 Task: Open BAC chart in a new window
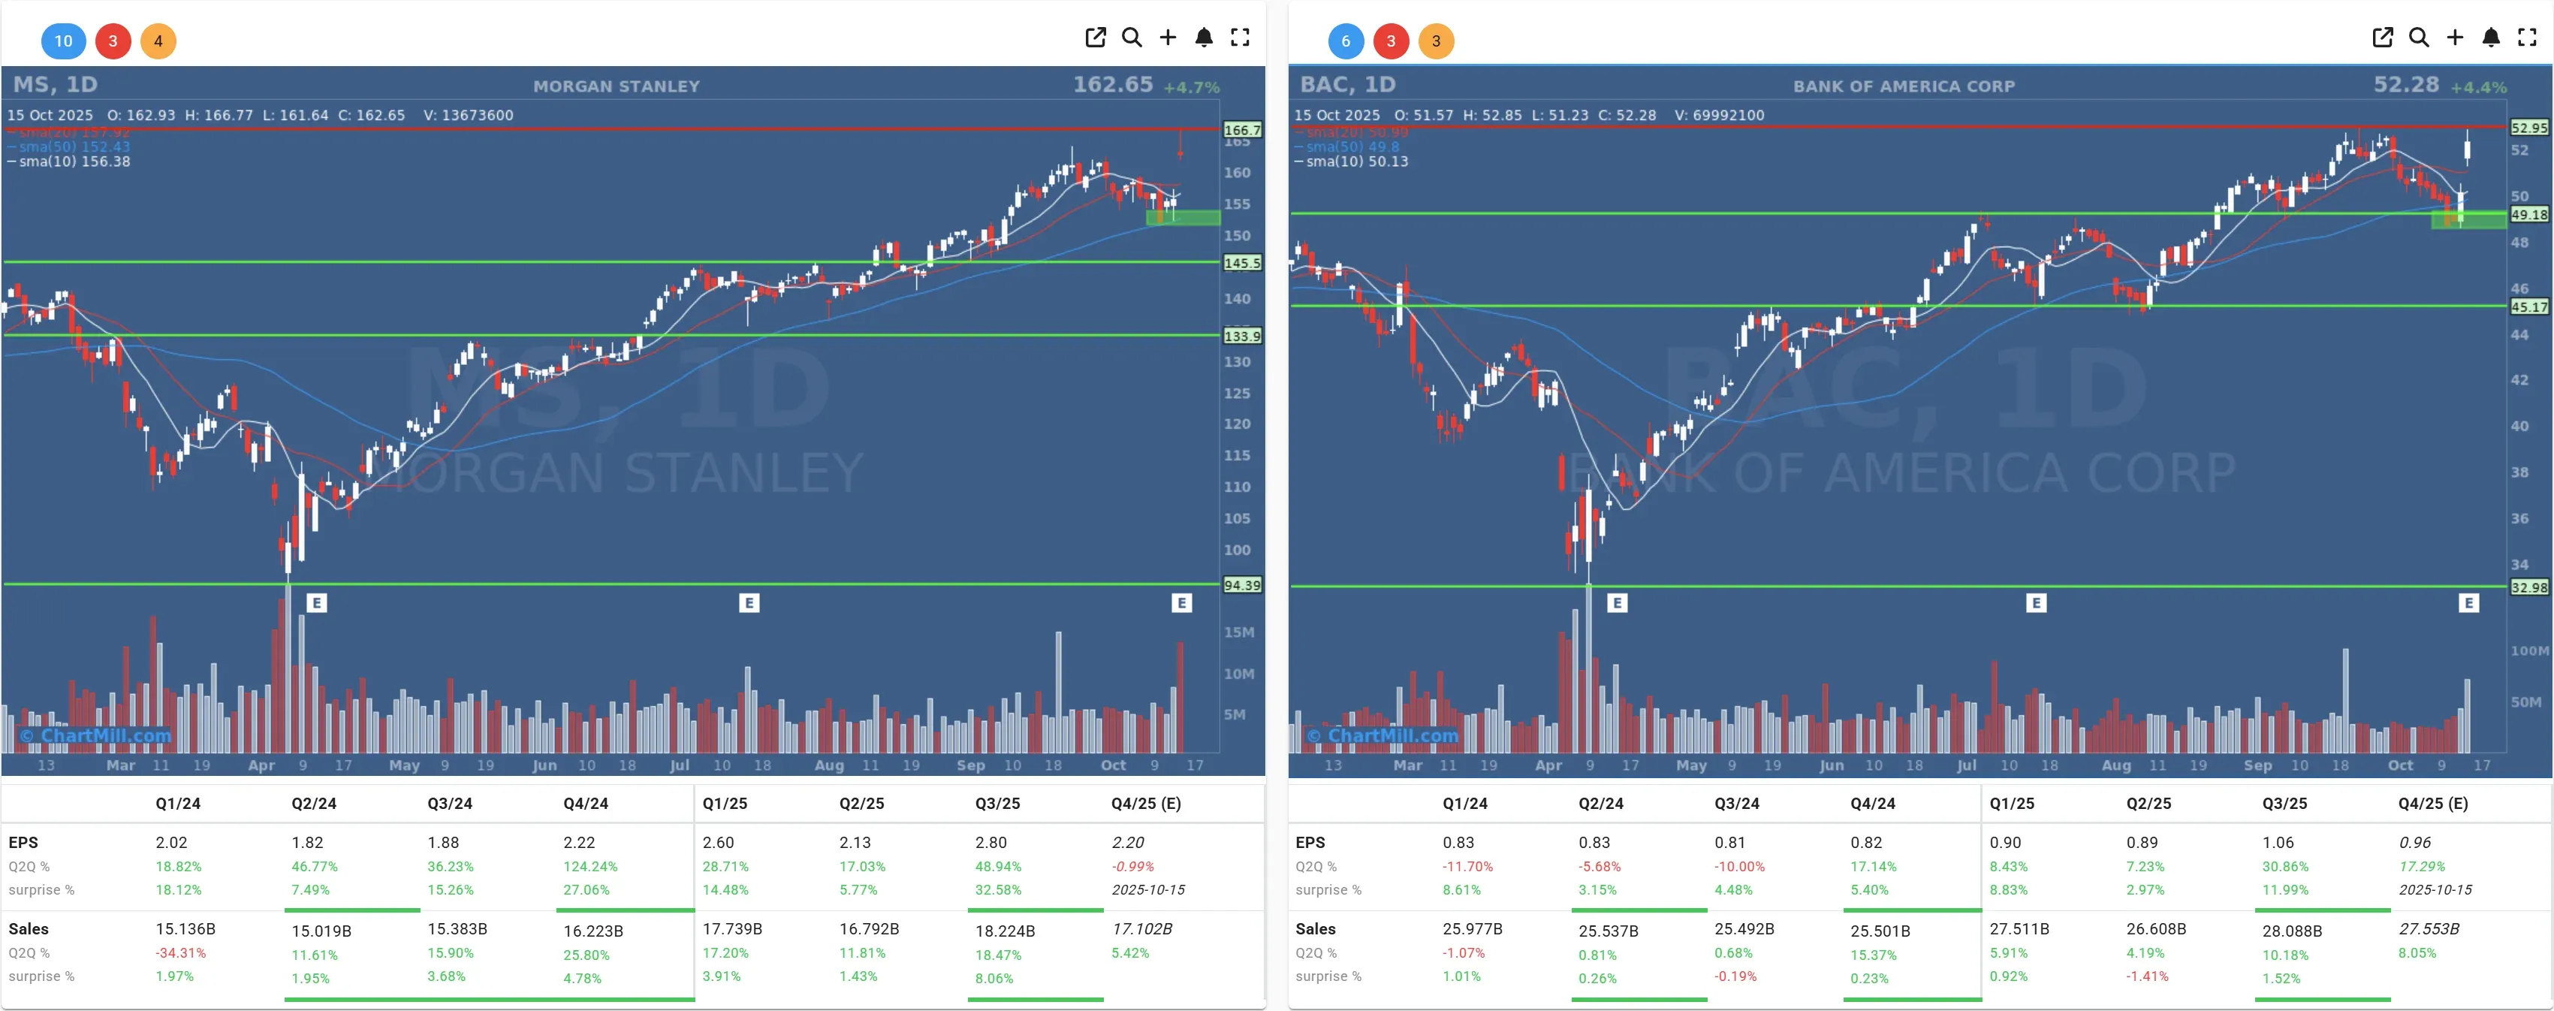(x=2383, y=38)
